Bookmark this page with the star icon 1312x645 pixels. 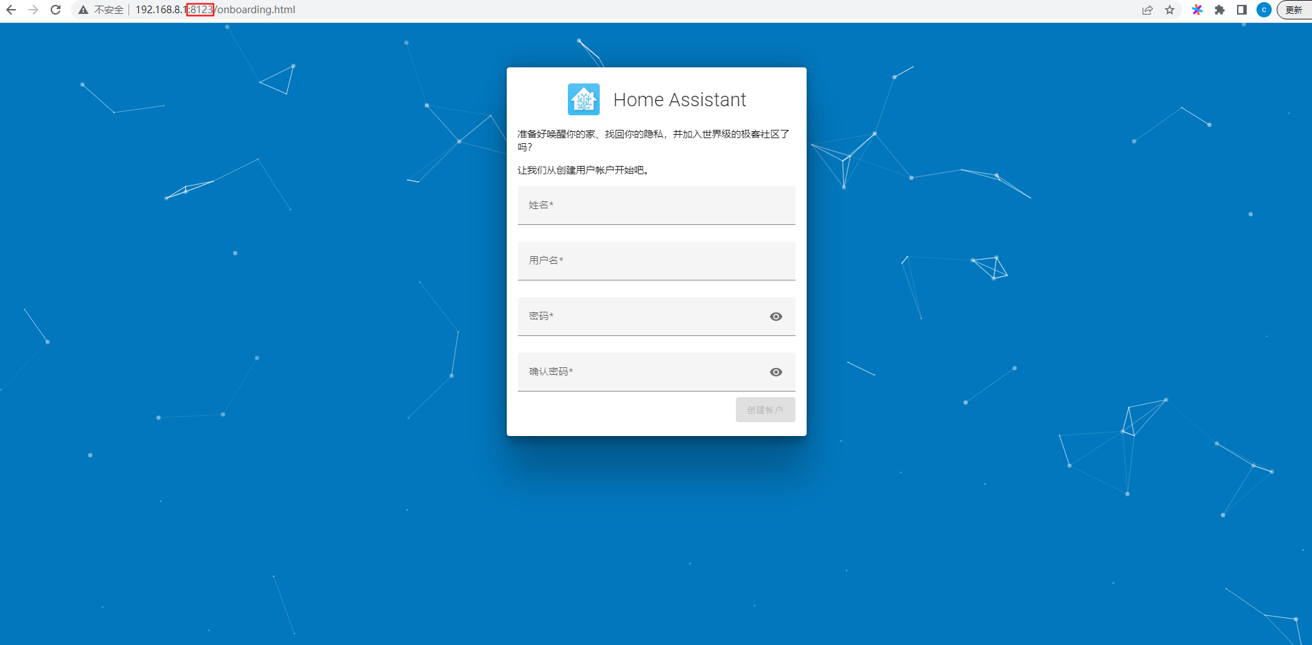[x=1170, y=10]
